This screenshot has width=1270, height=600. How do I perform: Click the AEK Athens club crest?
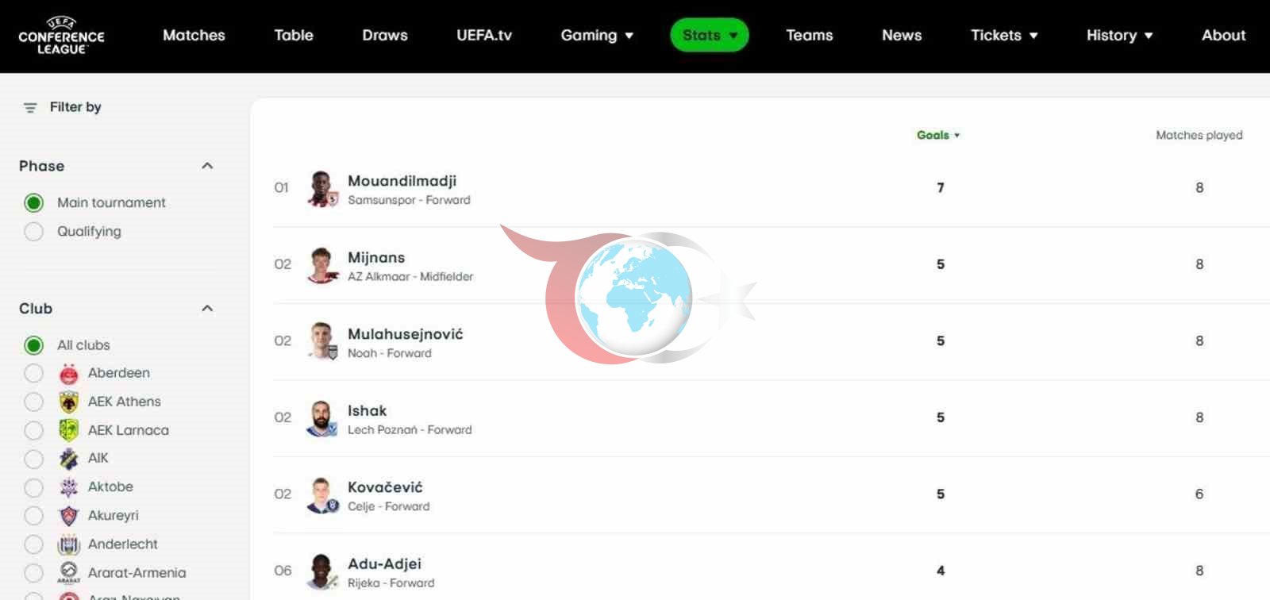point(69,402)
